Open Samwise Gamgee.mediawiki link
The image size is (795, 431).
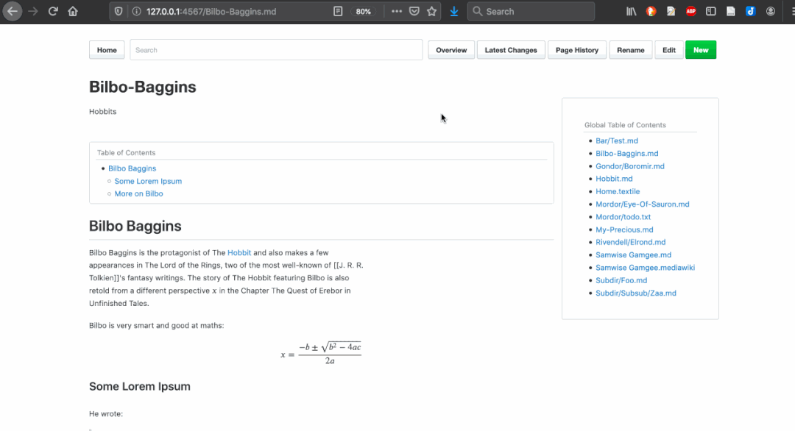coord(645,268)
